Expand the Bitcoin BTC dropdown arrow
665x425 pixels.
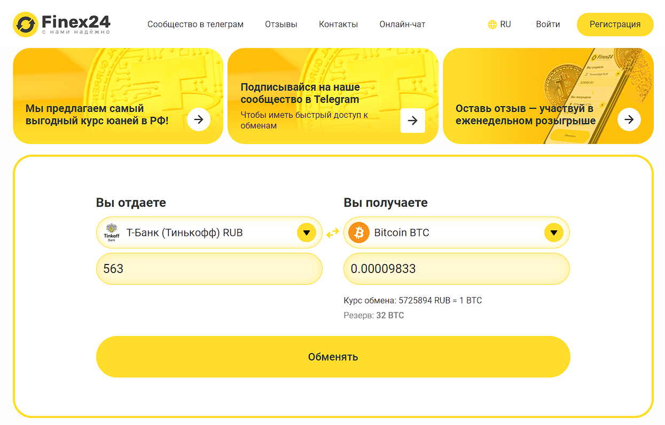point(554,233)
